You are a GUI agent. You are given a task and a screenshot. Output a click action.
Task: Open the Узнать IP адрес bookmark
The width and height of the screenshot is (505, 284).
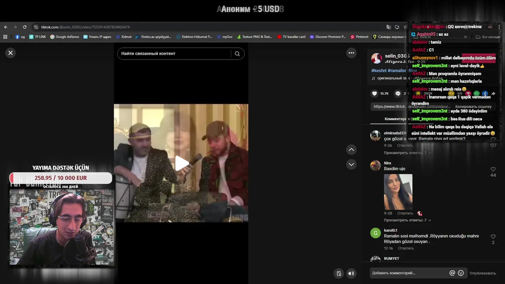click(x=97, y=37)
